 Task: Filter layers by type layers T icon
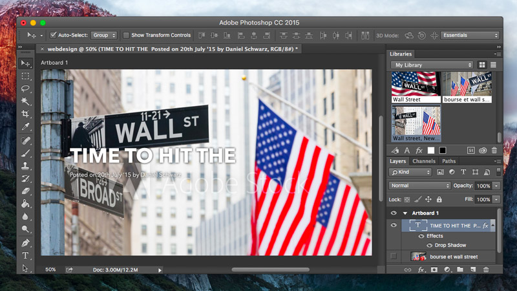[463, 172]
